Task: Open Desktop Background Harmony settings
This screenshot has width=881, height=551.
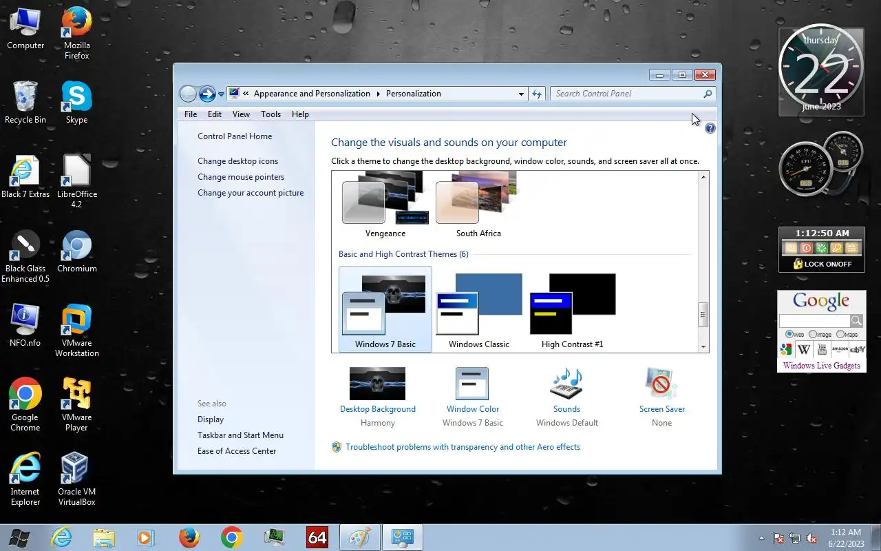Action: (378, 396)
